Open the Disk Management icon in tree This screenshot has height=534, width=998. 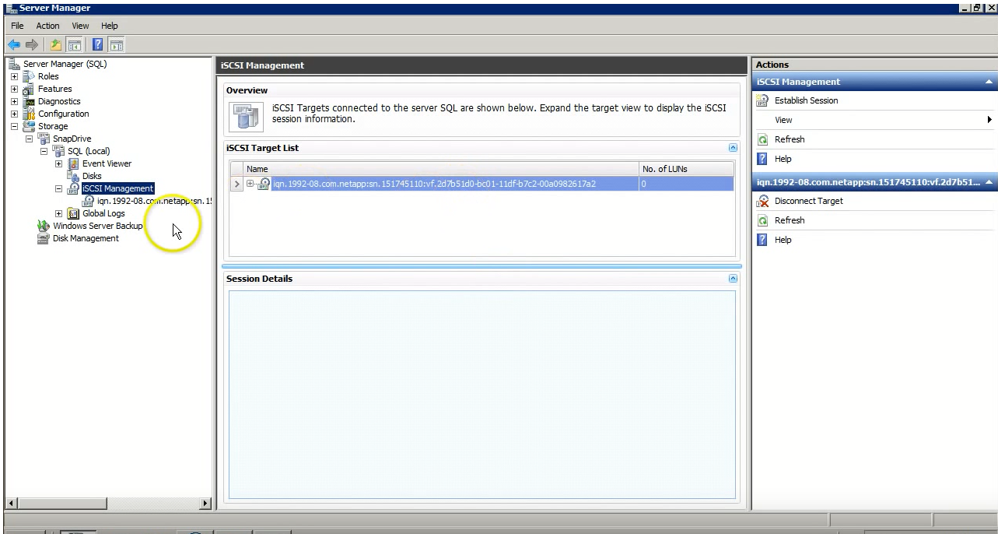tap(44, 238)
